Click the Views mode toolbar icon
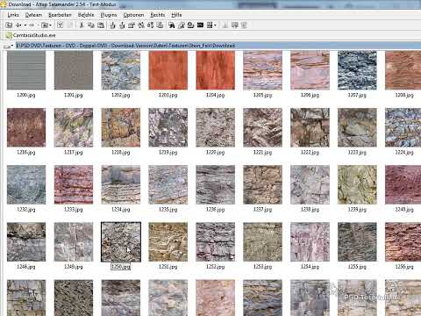This screenshot has width=421, height=316. [210, 25]
